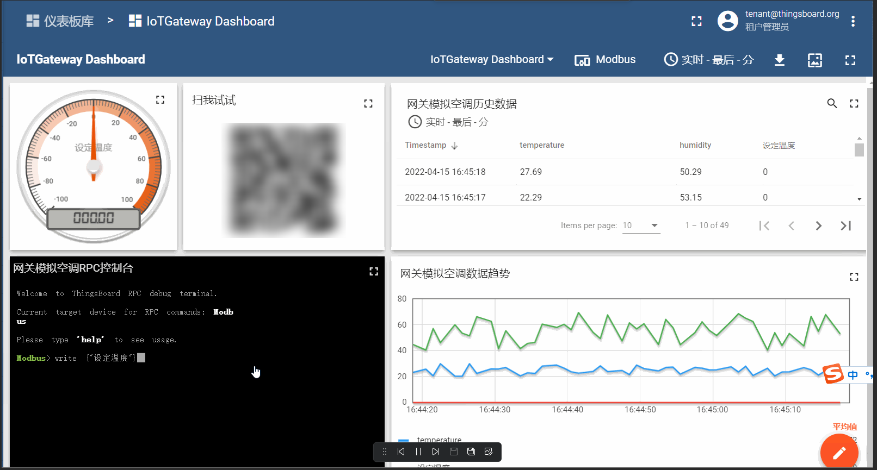This screenshot has width=877, height=470.
Task: Open the tenant user avatar profile
Action: coord(728,21)
